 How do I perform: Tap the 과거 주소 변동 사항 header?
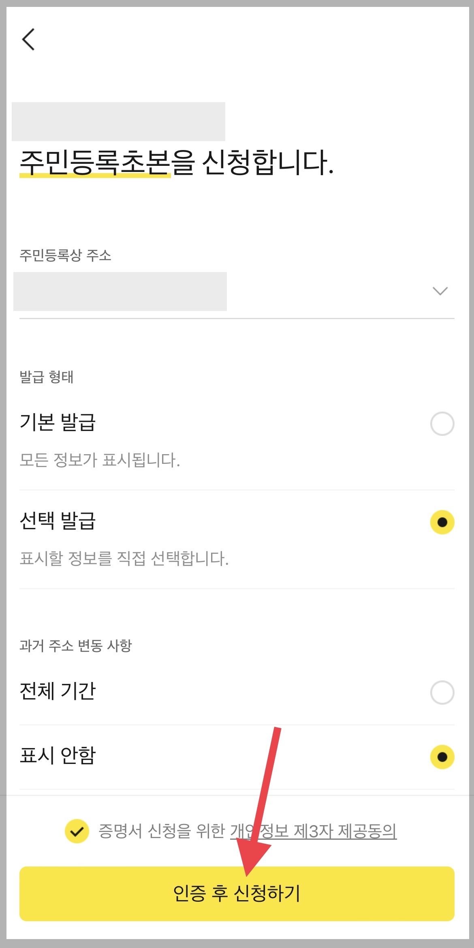click(76, 645)
